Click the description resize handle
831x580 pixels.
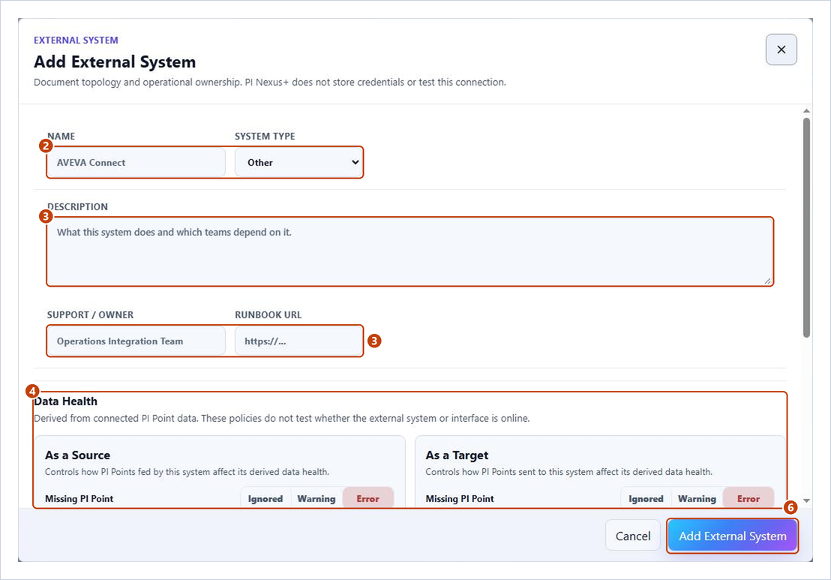(x=767, y=281)
